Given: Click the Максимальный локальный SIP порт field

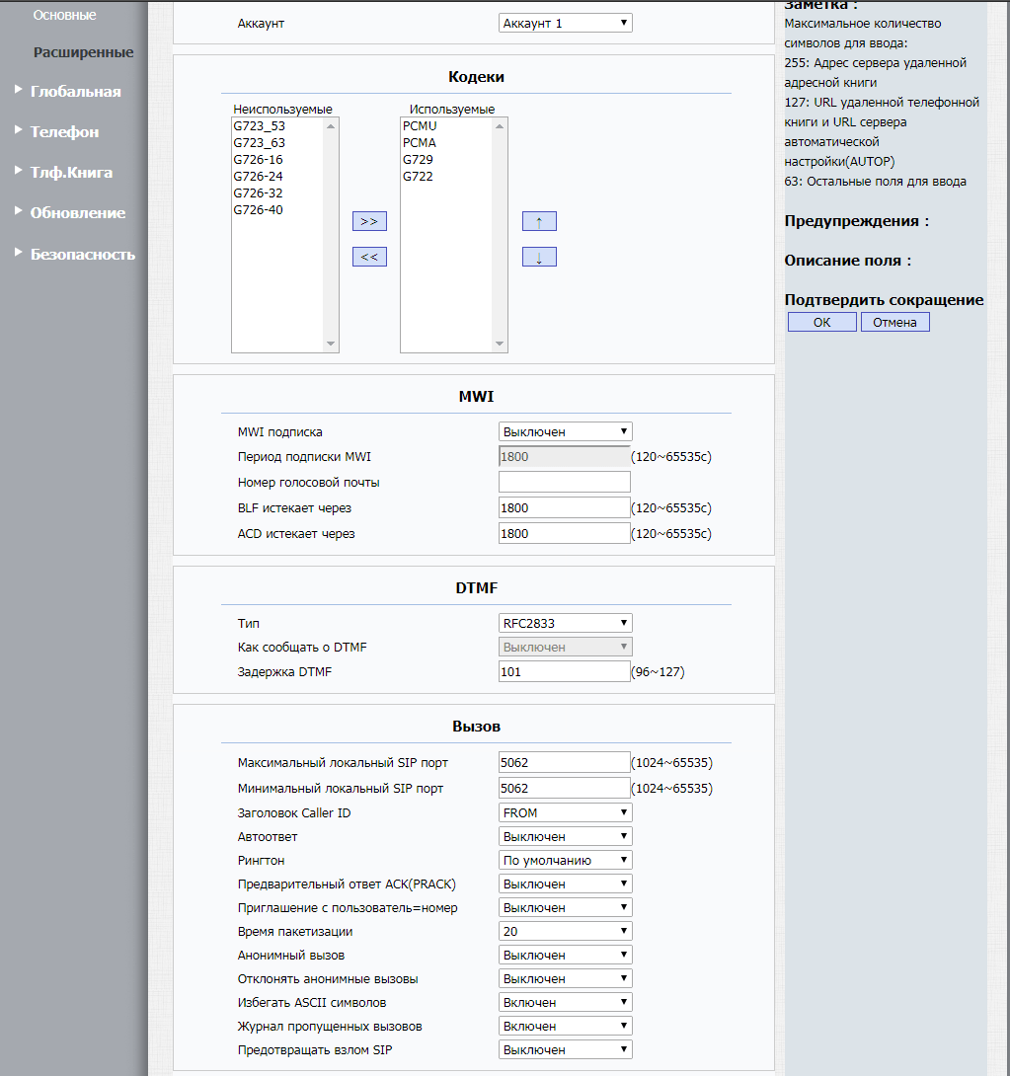Looking at the screenshot, I should coord(564,762).
